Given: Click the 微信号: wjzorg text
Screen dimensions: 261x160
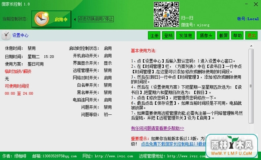Looking at the screenshot, I should click(x=195, y=25).
